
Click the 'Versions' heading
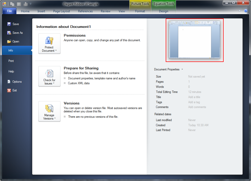tap(71, 103)
